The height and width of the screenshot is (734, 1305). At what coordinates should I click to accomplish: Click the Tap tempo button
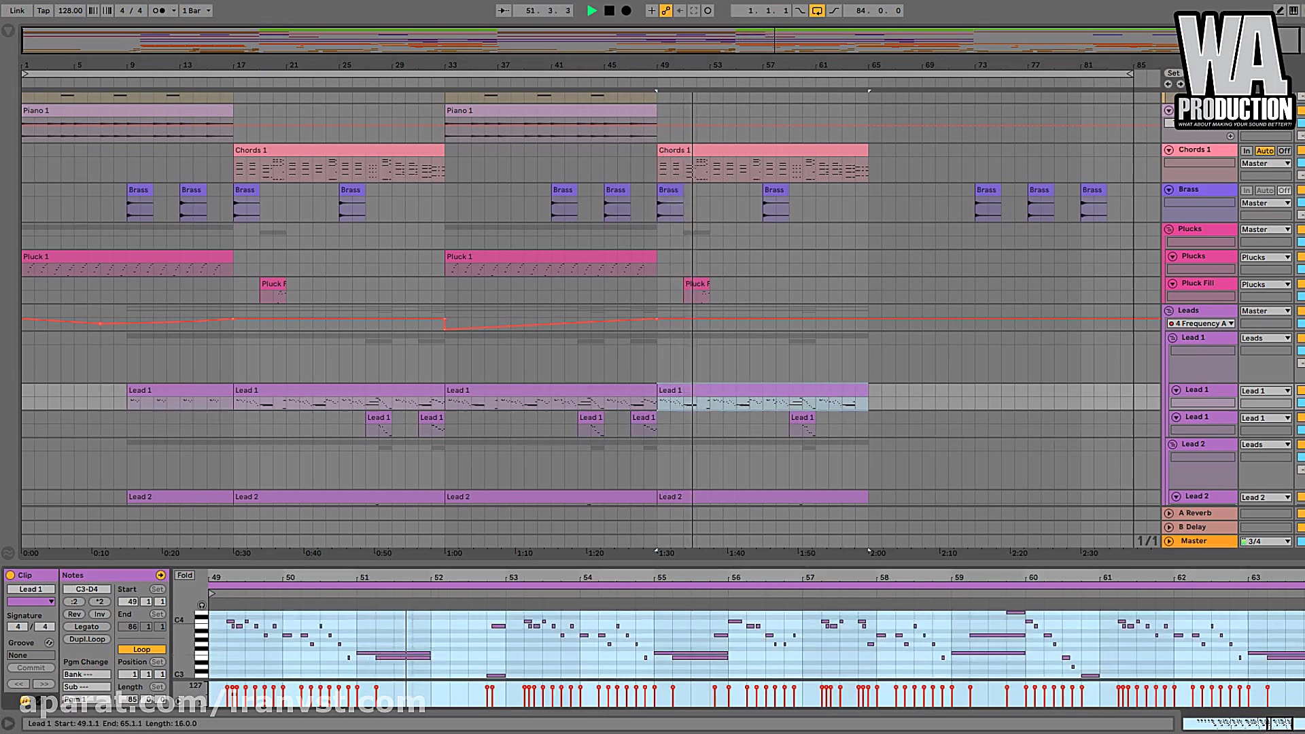(43, 10)
